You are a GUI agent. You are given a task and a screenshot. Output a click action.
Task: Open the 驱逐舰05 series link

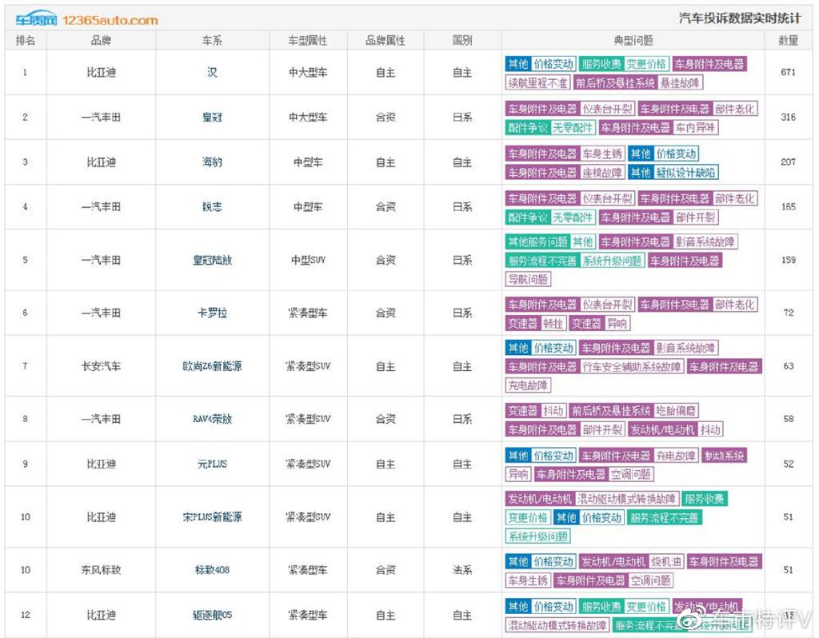tap(212, 615)
